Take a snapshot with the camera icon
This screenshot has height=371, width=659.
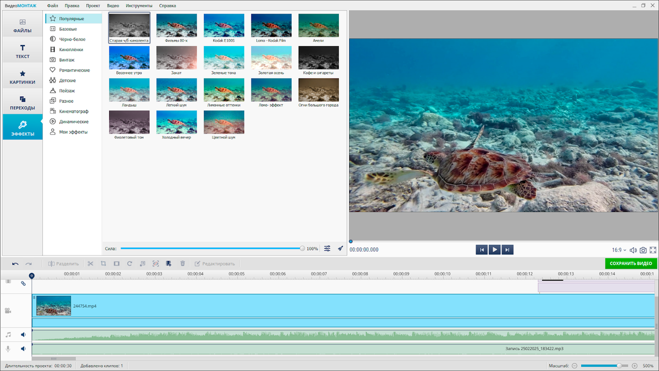[643, 250]
